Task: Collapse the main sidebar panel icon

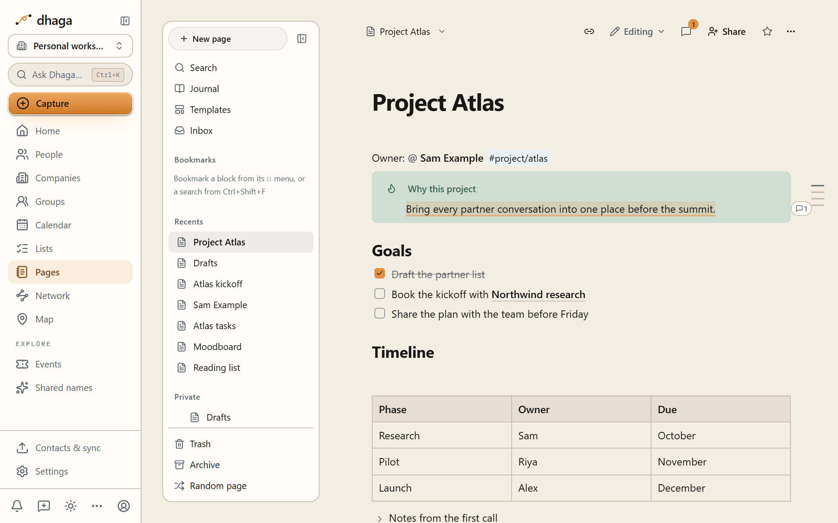Action: point(125,21)
